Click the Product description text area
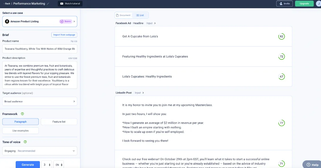This screenshot has height=168, width=321. click(40, 75)
